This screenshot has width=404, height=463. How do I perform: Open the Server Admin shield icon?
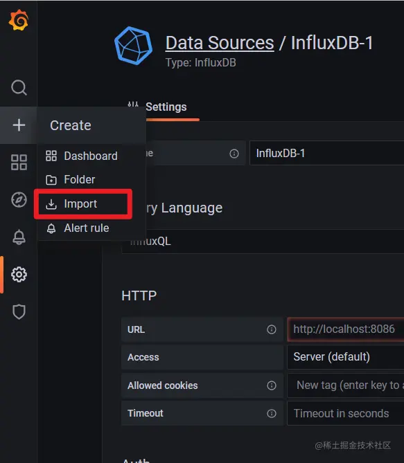(19, 312)
